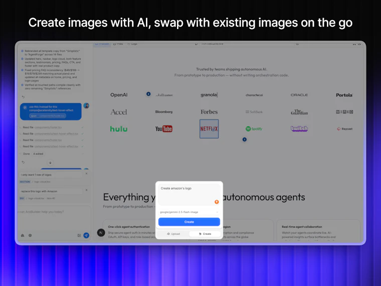Click the Oracle logo
The height and width of the screenshot is (286, 381).
(x=299, y=95)
